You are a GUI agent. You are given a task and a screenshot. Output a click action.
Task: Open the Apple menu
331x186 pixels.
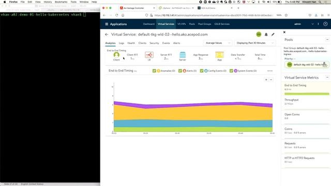point(5,2)
